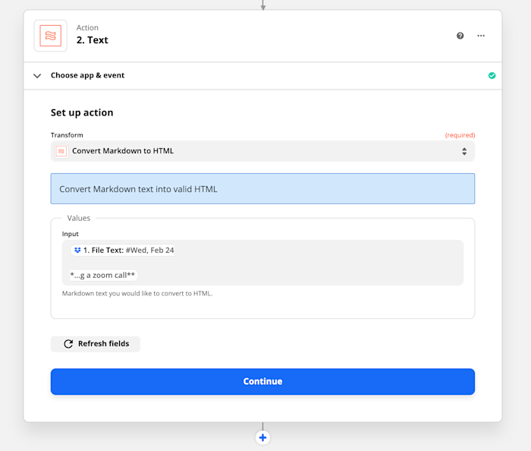Collapse the Choose app & event section
Screen dimensions: 531x451
pyautogui.click(x=37, y=76)
